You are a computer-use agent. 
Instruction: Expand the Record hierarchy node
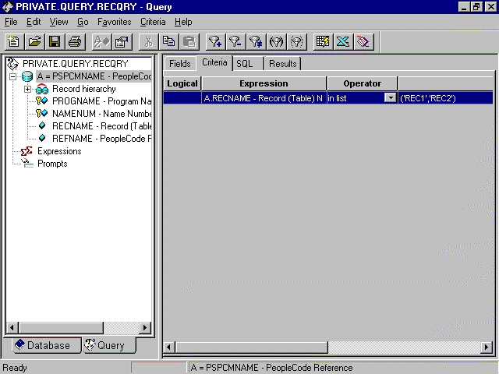pos(28,89)
